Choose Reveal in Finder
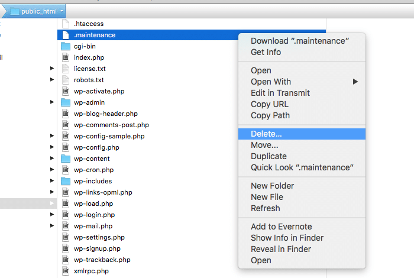Viewport: 414px width, 278px height. pyautogui.click(x=302, y=249)
